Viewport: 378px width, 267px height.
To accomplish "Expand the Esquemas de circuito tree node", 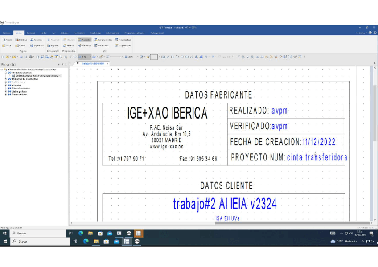I will (x=5, y=79).
